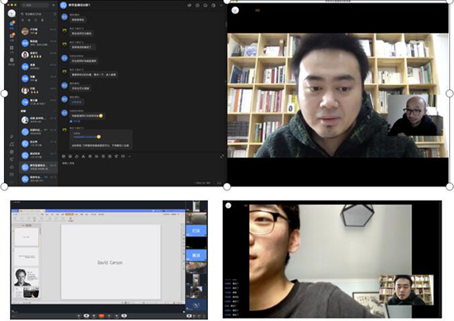Image resolution: width=454 pixels, height=321 pixels.
Task: Click the three-dot more icon at the chat header's far right
Action: (x=221, y=5)
